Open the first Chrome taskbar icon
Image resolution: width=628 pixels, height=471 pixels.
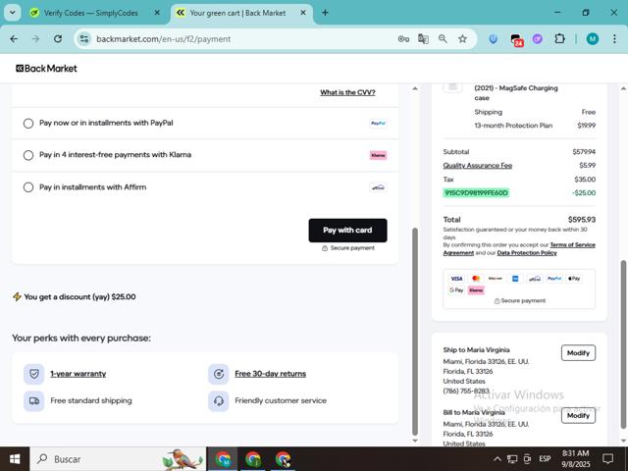pyautogui.click(x=223, y=459)
